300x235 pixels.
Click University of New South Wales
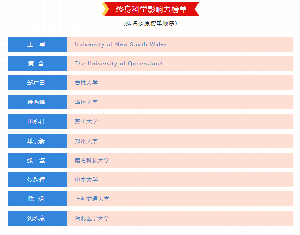tap(121, 44)
